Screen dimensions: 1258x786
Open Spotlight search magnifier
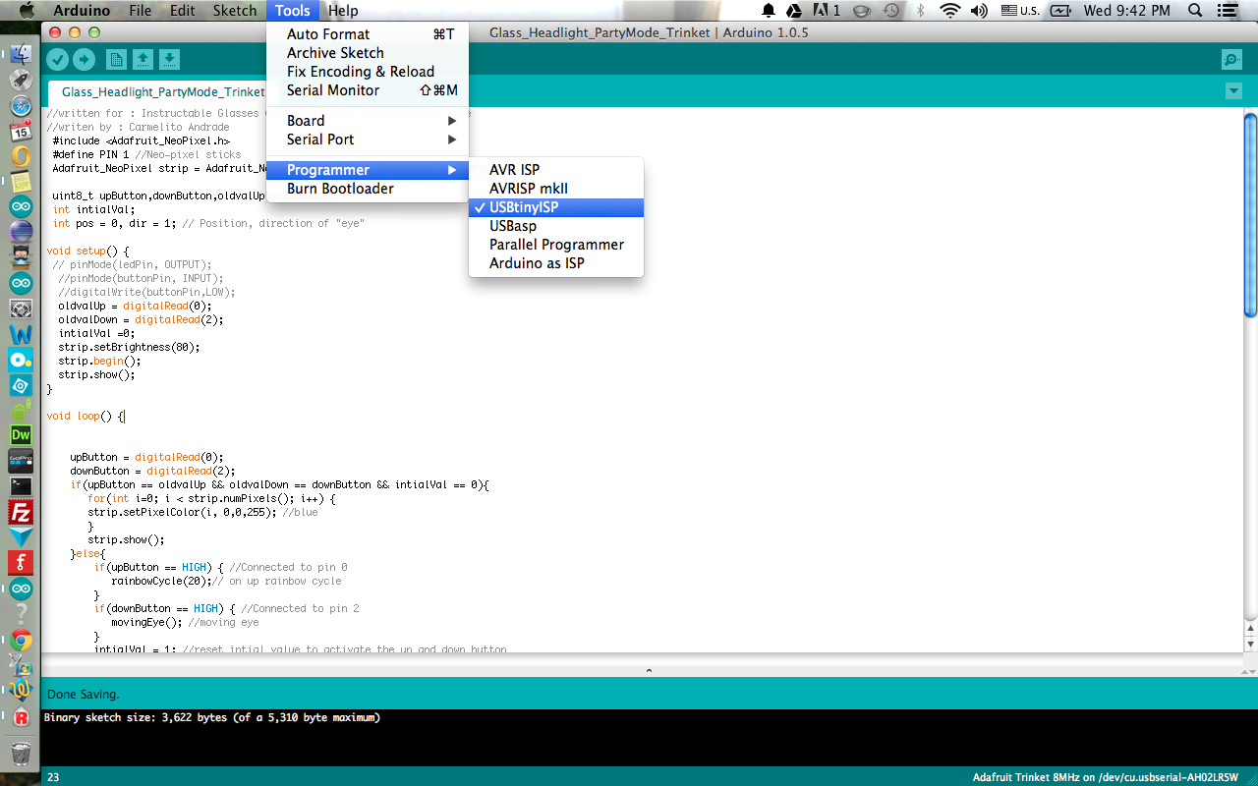point(1195,11)
